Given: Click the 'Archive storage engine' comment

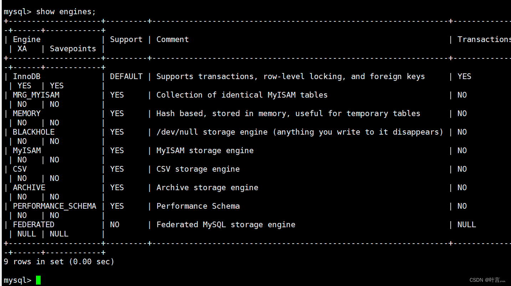Looking at the screenshot, I should (x=207, y=188).
